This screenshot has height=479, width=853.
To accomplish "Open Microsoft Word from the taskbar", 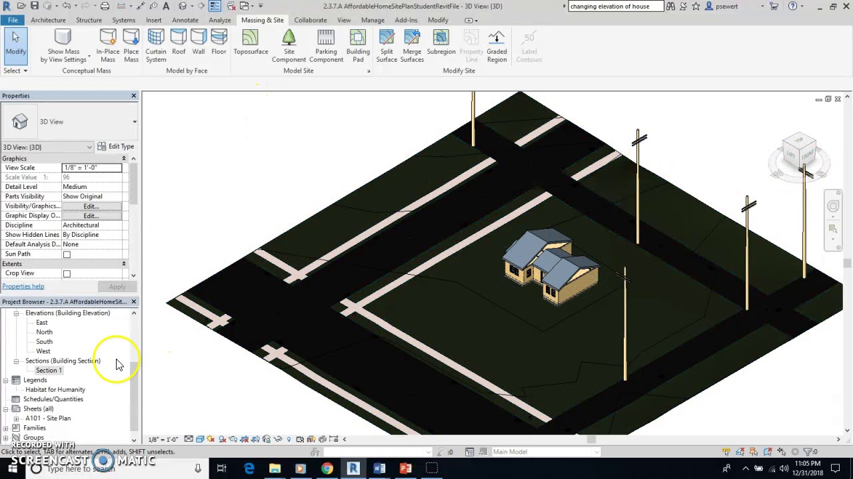I will 379,468.
